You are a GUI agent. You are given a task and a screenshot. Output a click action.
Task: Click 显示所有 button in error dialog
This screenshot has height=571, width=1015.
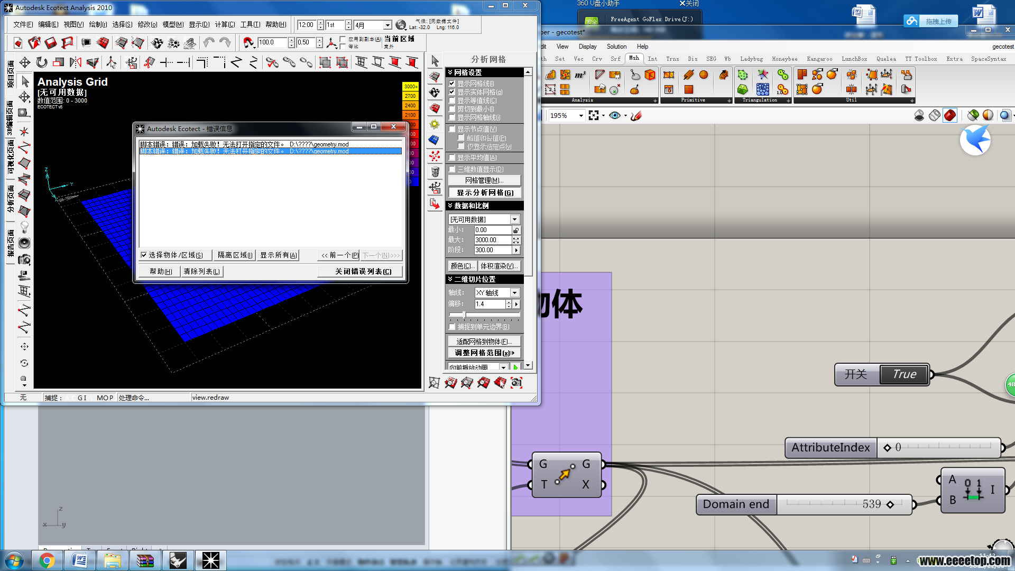point(278,255)
